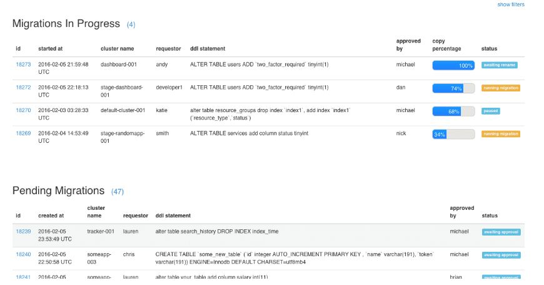Click the CREATE TABLE some_new_table ddl statement
This screenshot has width=544, height=285.
click(x=295, y=258)
